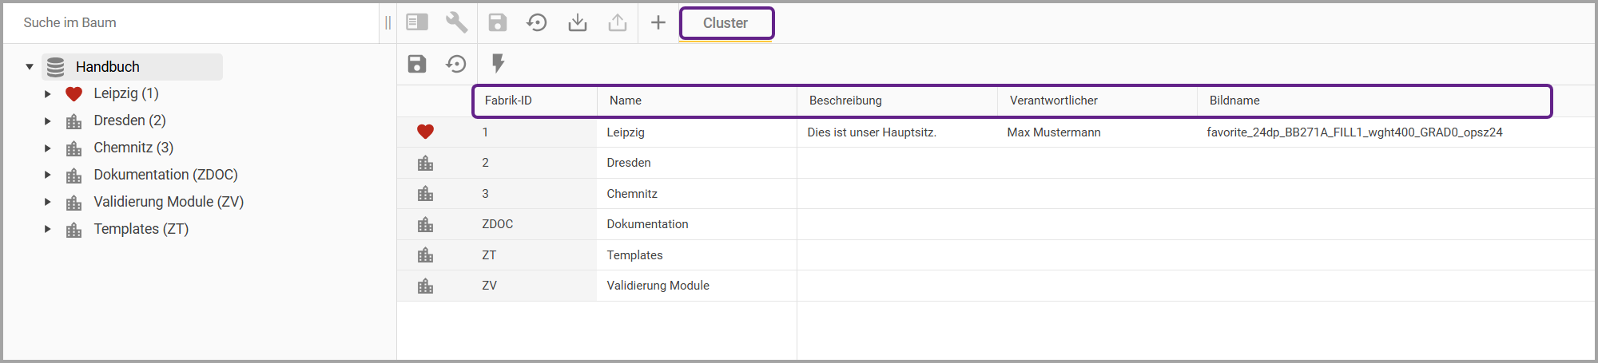Click the wrench settings icon in top toolbar
The width and height of the screenshot is (1598, 363).
pyautogui.click(x=456, y=22)
